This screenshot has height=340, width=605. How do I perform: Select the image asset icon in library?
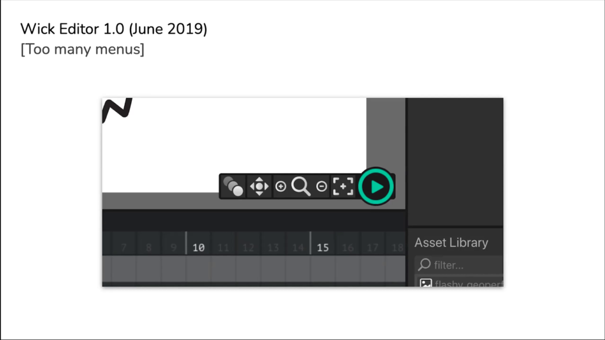425,283
